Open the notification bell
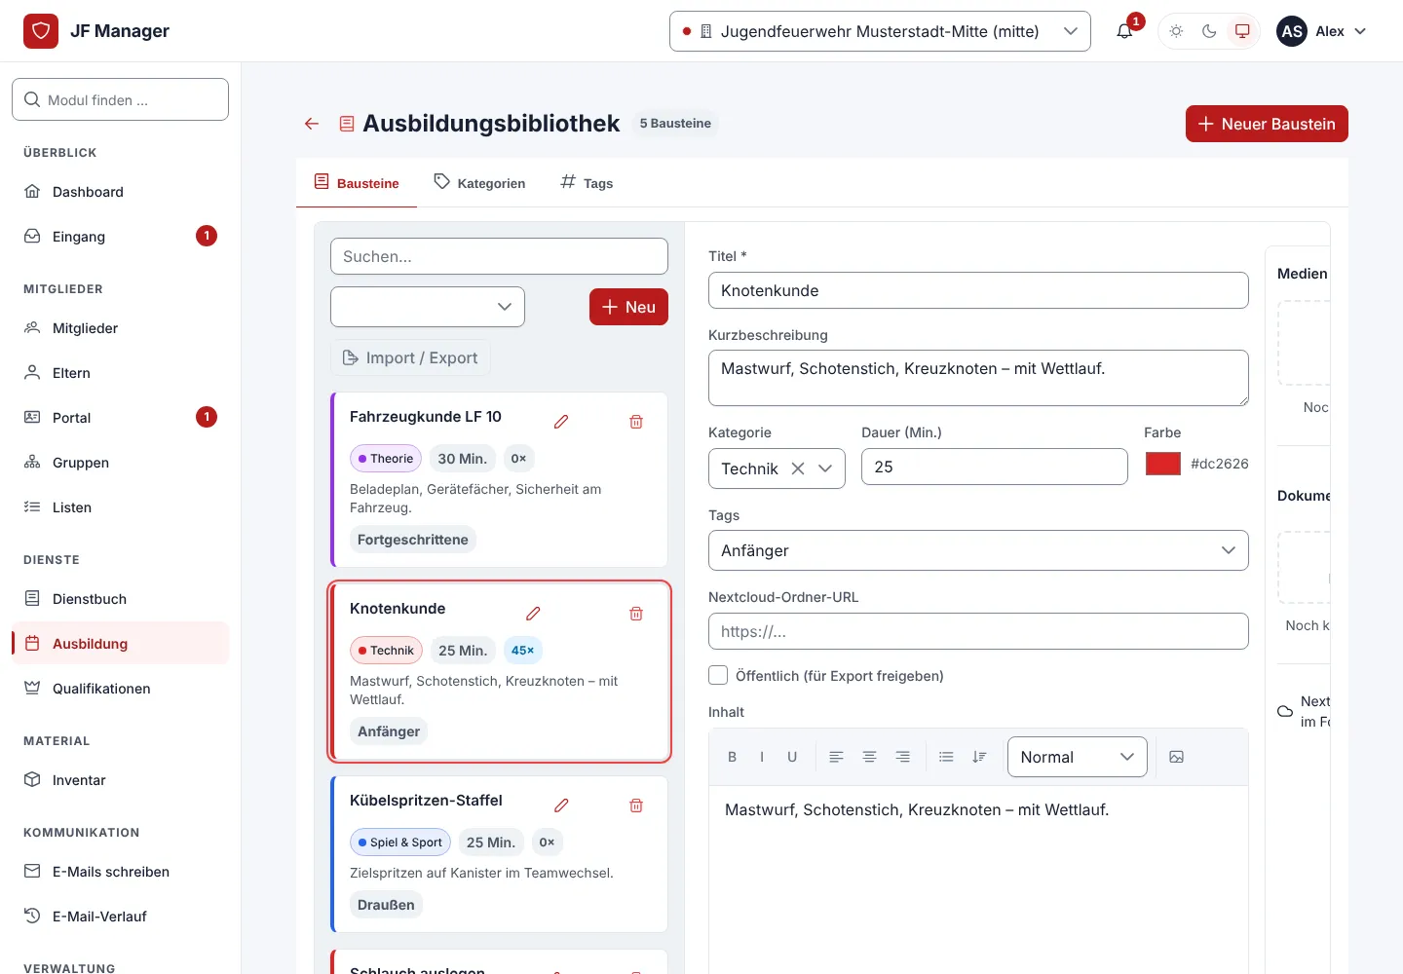This screenshot has height=974, width=1403. 1124,31
